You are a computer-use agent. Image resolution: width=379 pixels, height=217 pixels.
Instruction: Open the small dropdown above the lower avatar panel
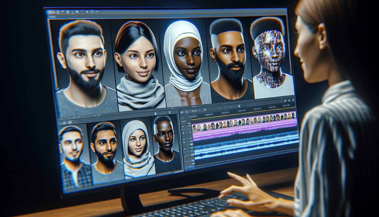[x=155, y=113]
